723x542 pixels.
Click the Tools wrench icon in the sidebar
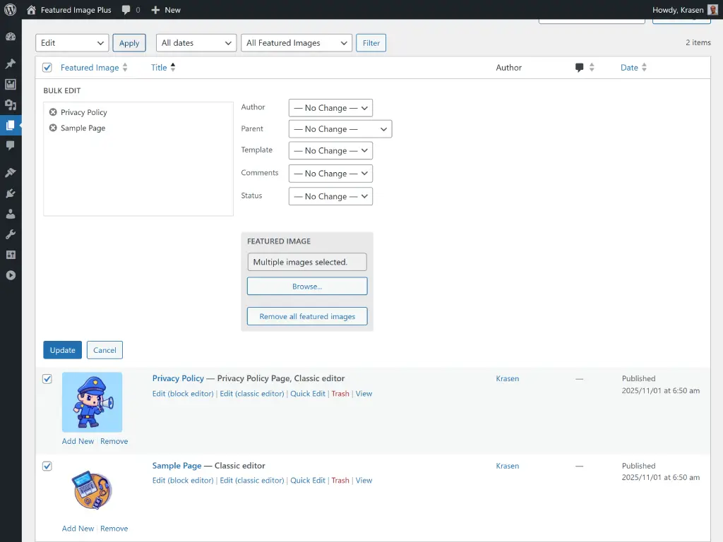pos(11,234)
